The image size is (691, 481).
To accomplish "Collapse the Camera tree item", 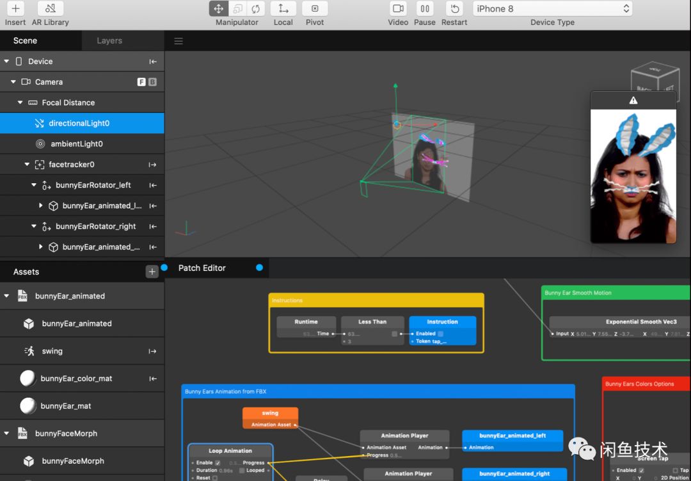I will click(x=13, y=82).
